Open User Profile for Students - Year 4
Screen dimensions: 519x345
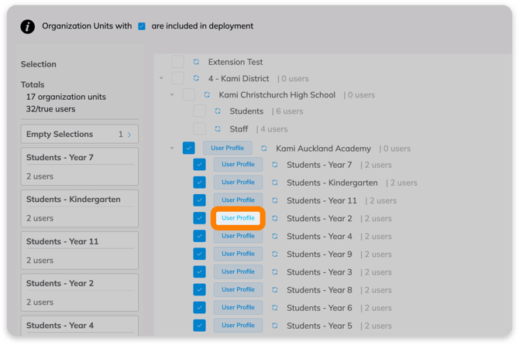[x=238, y=236]
